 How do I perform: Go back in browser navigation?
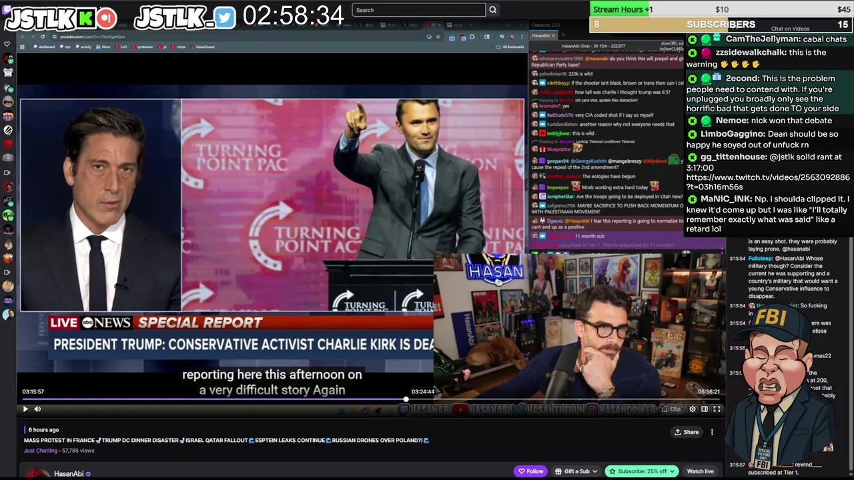click(24, 37)
